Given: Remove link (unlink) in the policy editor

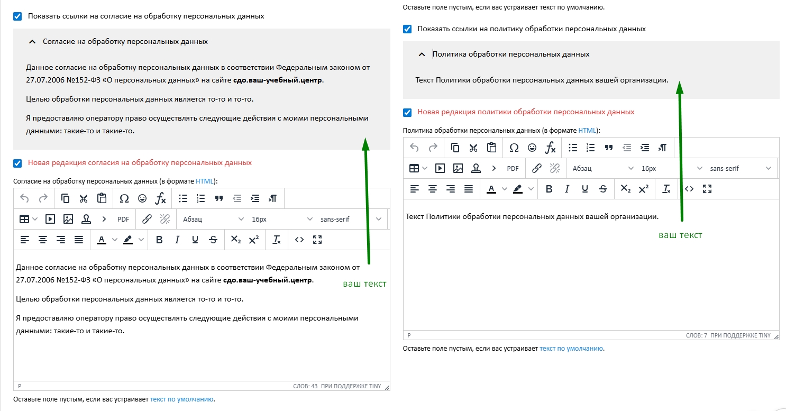Looking at the screenshot, I should pyautogui.click(x=555, y=168).
